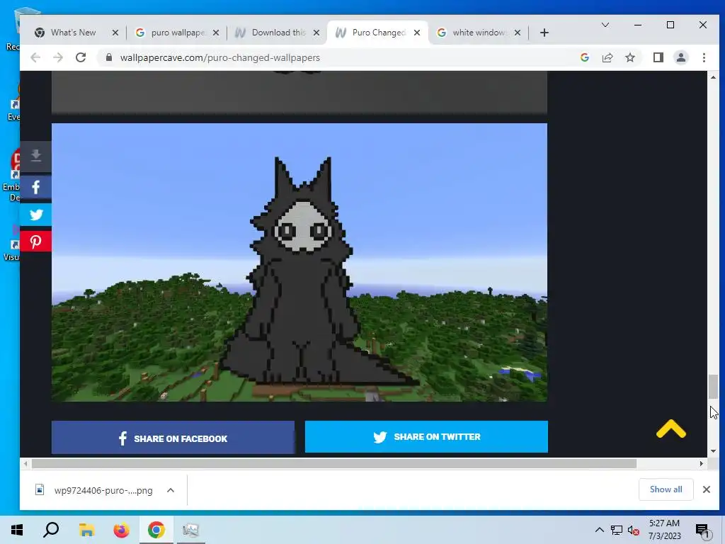
Task: Open a new tab with the plus button
Action: pyautogui.click(x=544, y=33)
